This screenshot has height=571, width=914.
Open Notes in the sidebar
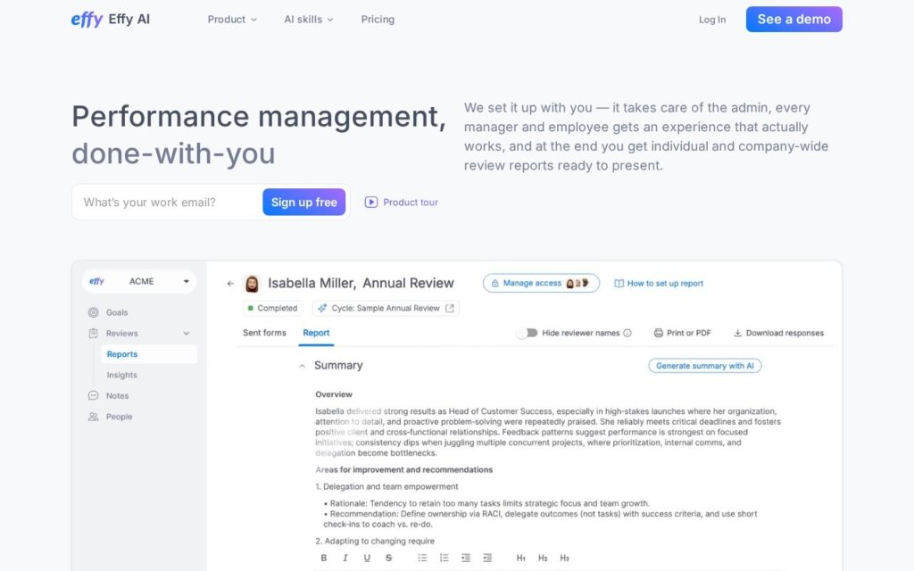click(117, 395)
